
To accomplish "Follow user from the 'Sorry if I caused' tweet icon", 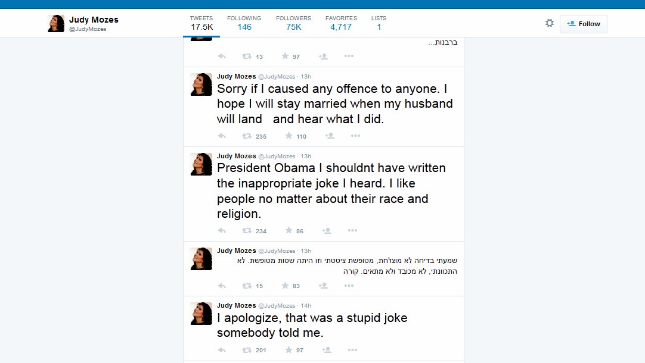I will pyautogui.click(x=330, y=136).
